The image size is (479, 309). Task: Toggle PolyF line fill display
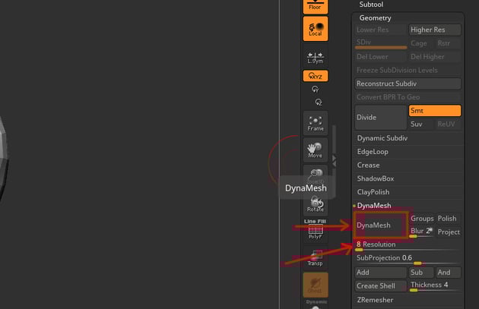316,229
